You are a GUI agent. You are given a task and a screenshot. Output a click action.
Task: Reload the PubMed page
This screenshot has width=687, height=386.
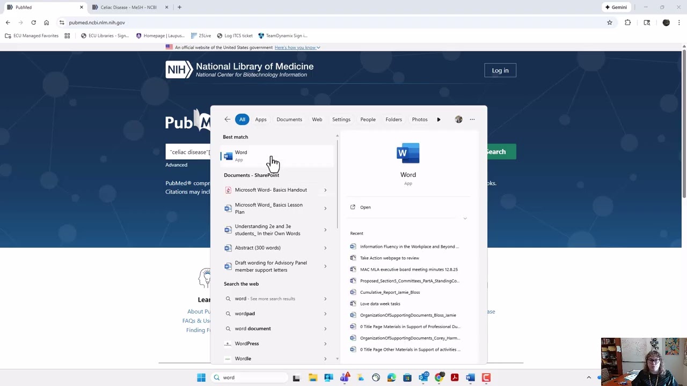[33, 23]
